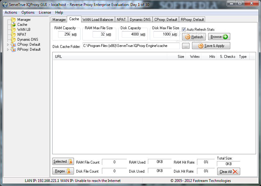Toggle Auto Refresh Stats checkbox
Screen dimensions: 261x186
point(184,30)
